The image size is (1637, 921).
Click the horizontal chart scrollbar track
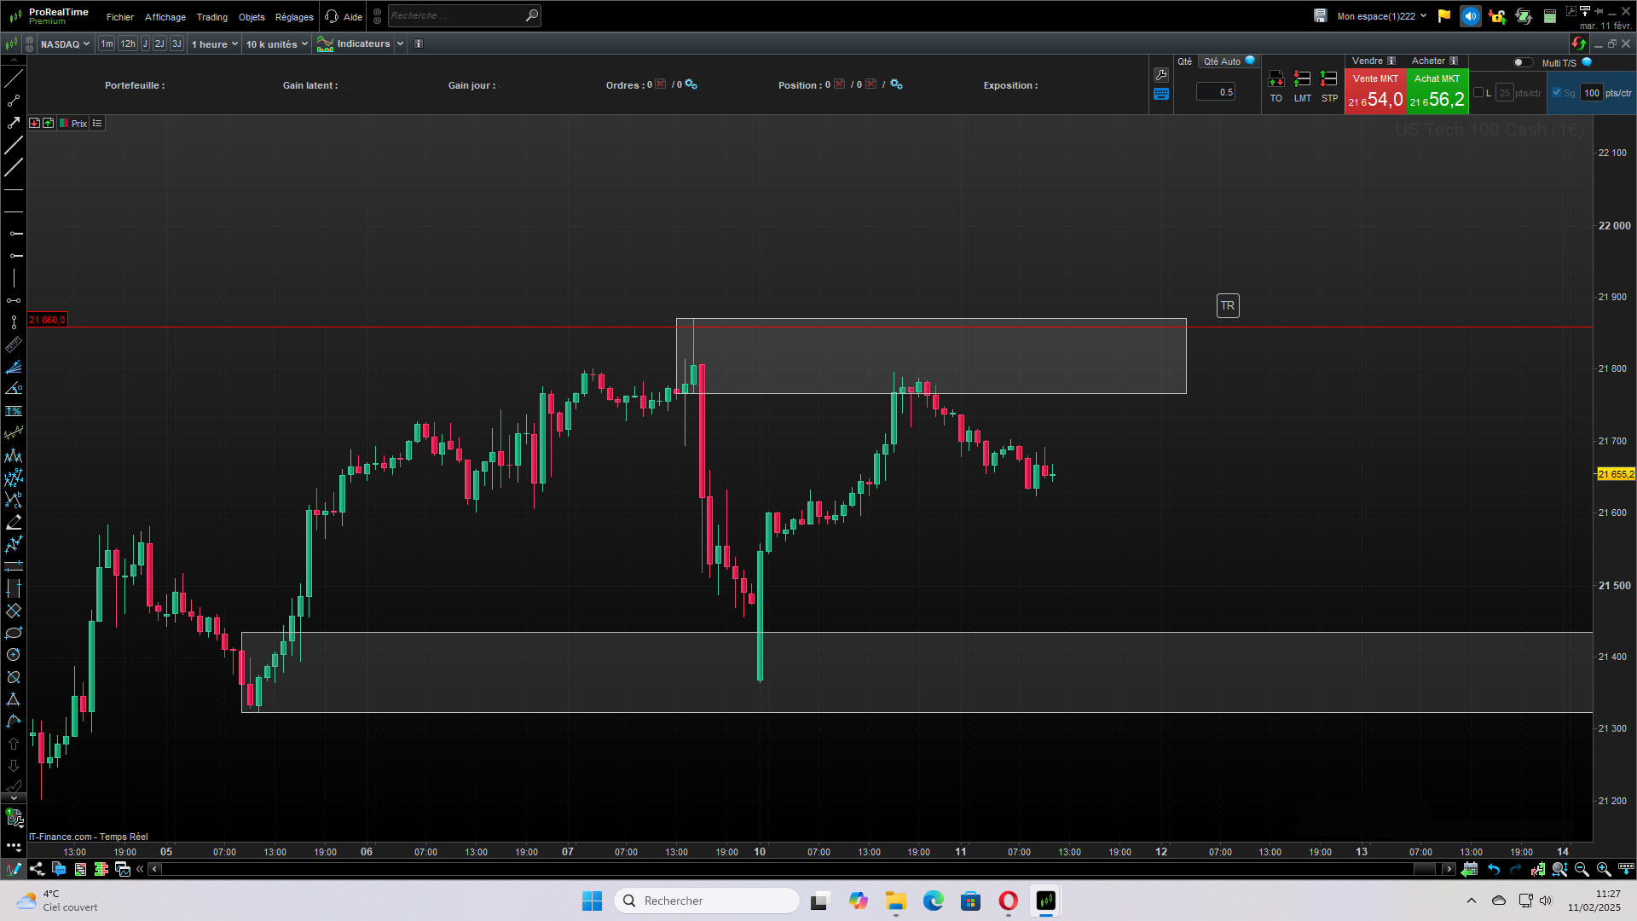coord(767,869)
